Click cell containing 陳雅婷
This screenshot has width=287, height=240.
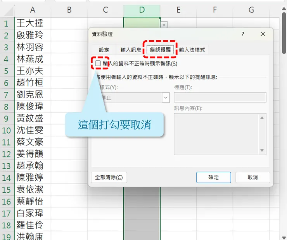point(33,178)
